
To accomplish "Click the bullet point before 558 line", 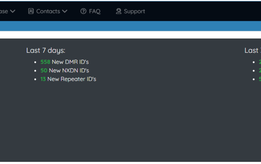I will (35, 62).
